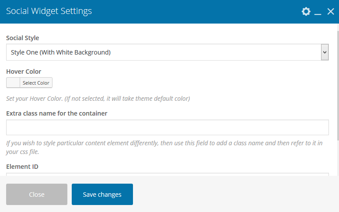
Task: Click the Hover Color help description text
Action: click(98, 99)
